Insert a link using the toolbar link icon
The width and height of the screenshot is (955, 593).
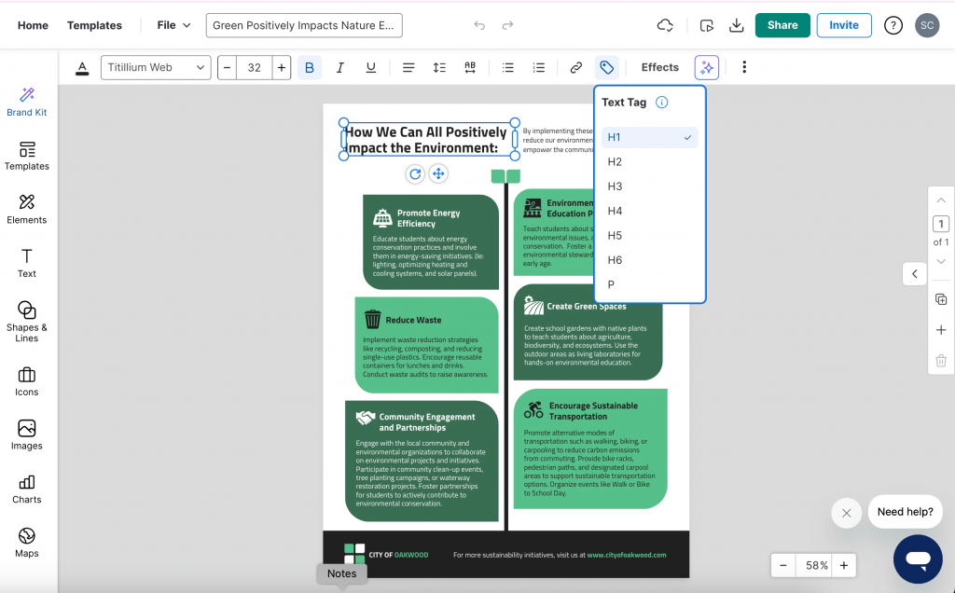point(576,66)
